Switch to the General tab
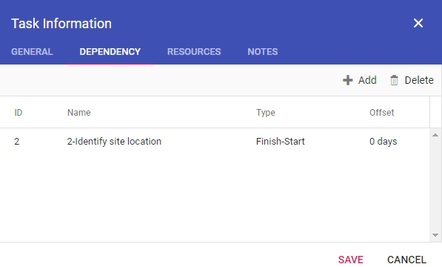Viewport: 442px width, 267px height. (32, 52)
